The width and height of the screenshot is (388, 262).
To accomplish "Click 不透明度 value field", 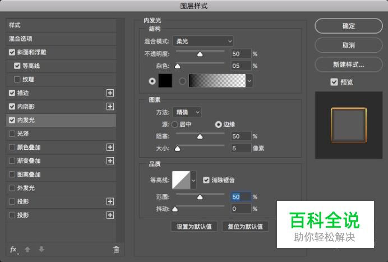I will pos(241,54).
